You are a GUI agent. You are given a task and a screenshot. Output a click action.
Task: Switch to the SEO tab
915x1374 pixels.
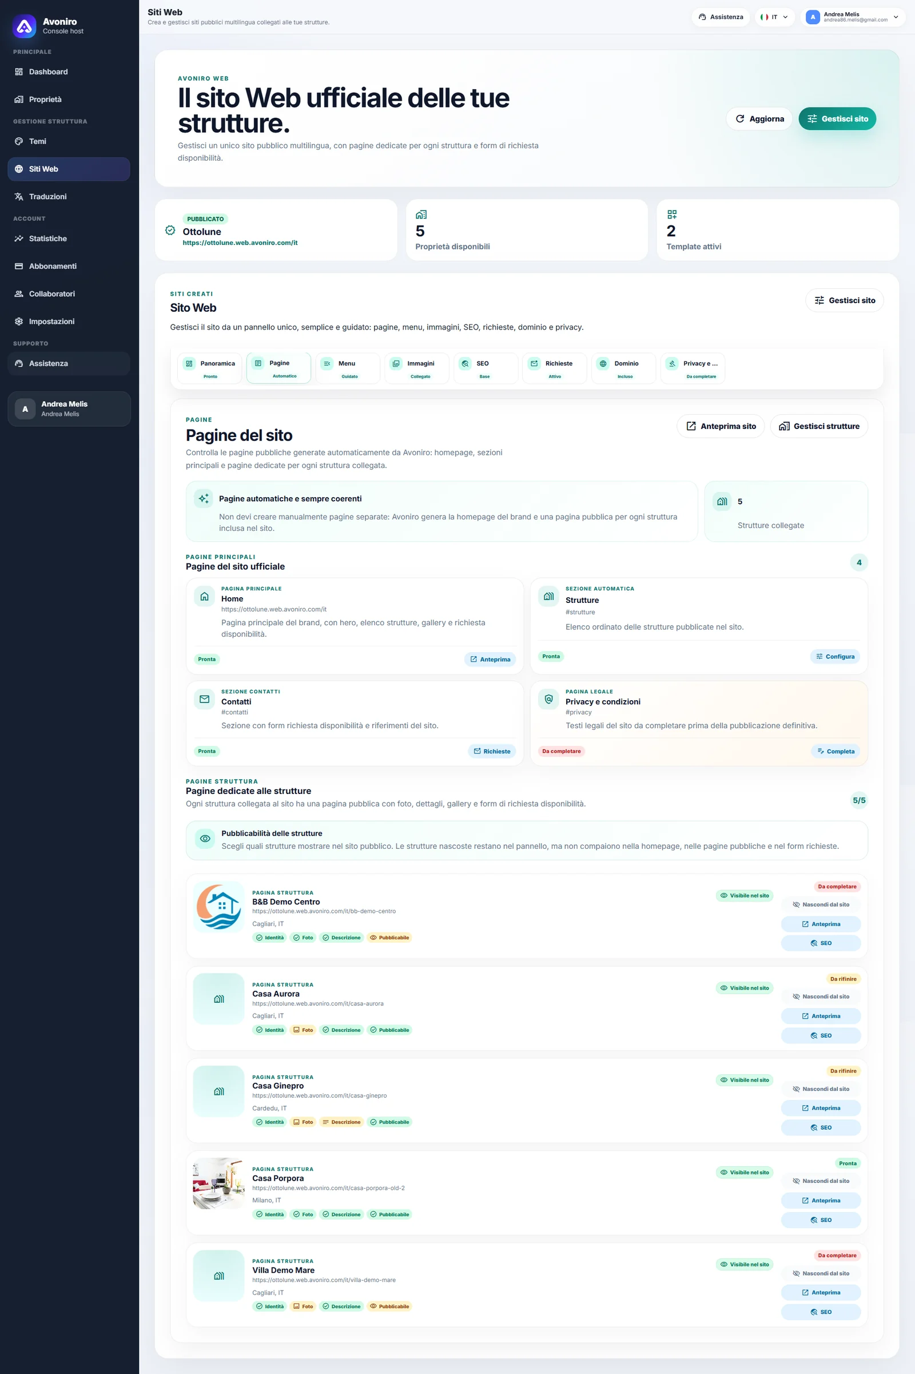[x=486, y=368]
